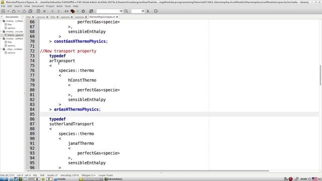Click the filetype: C++ status bar entry
Image resolution: width=322 pixels, height=181 pixels.
[89, 175]
